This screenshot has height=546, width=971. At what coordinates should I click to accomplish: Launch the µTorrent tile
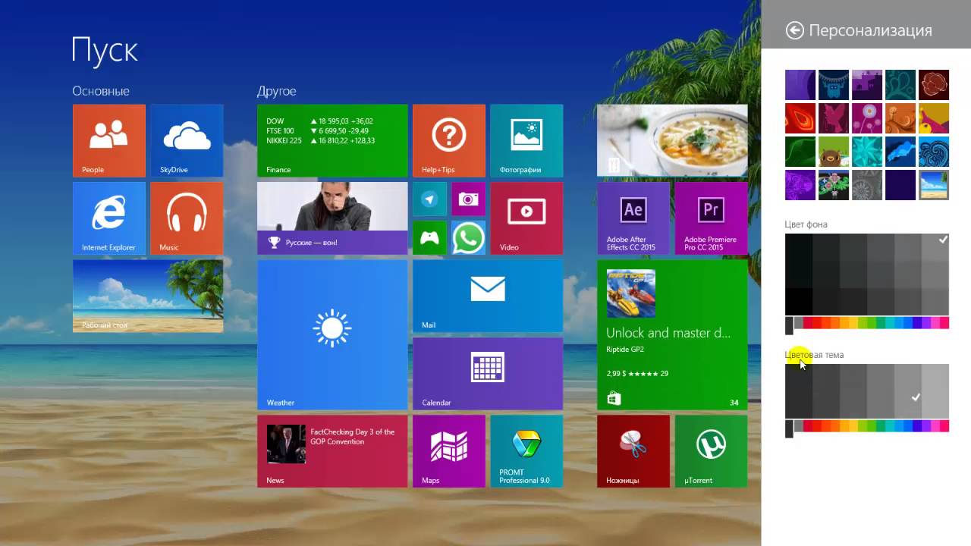[711, 451]
